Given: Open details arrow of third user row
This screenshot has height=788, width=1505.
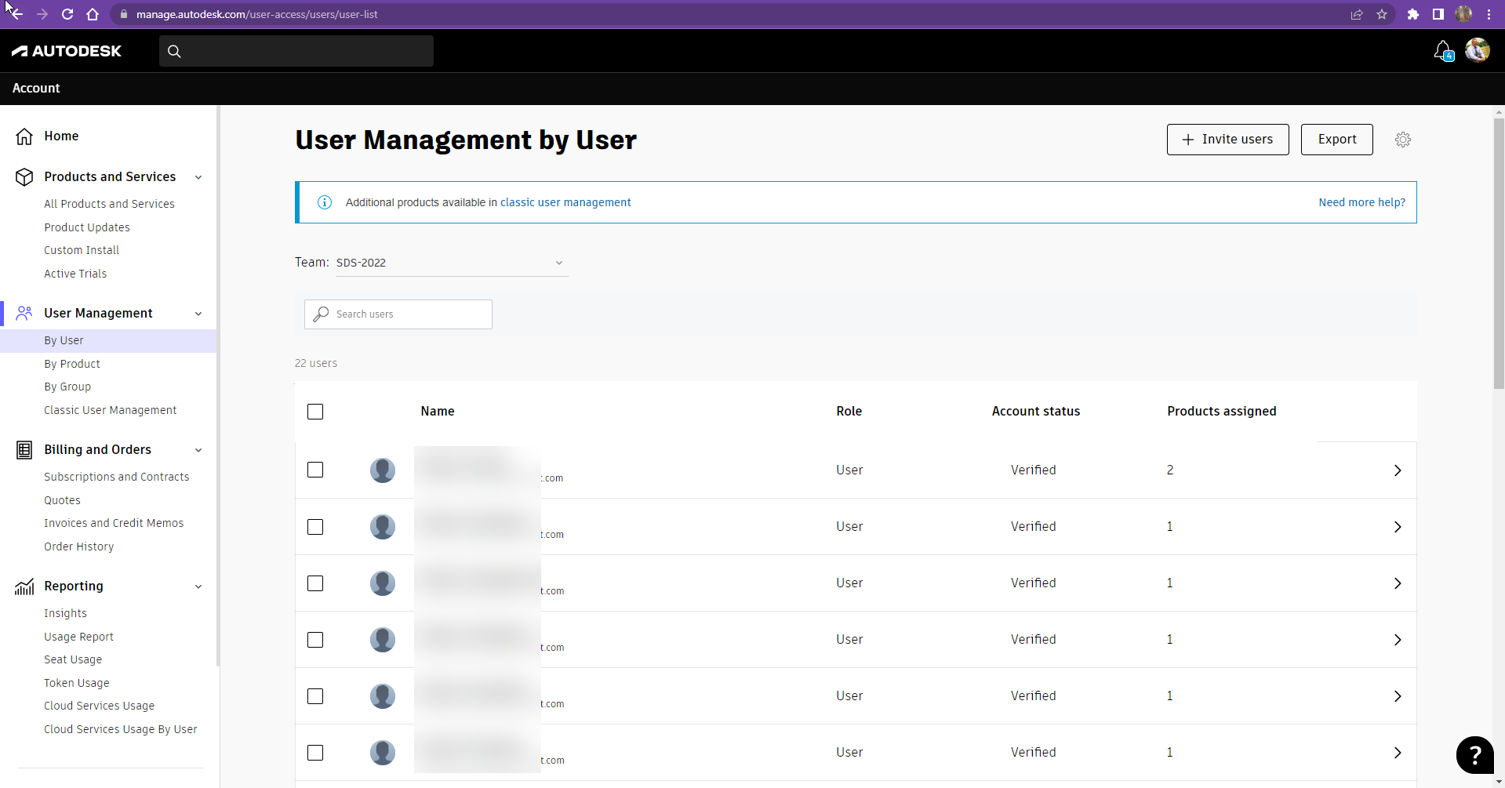Looking at the screenshot, I should [x=1398, y=583].
